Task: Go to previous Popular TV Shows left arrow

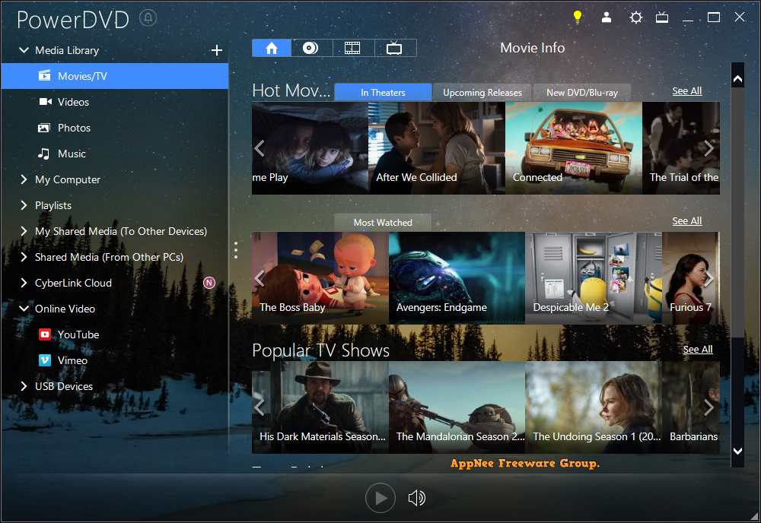Action: [x=260, y=407]
